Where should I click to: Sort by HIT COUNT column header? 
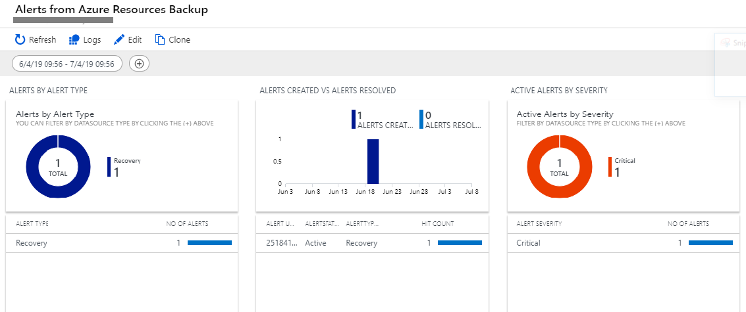click(x=438, y=223)
